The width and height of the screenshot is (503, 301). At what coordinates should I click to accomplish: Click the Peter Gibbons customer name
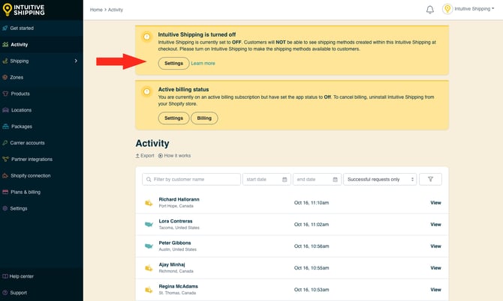point(174,243)
